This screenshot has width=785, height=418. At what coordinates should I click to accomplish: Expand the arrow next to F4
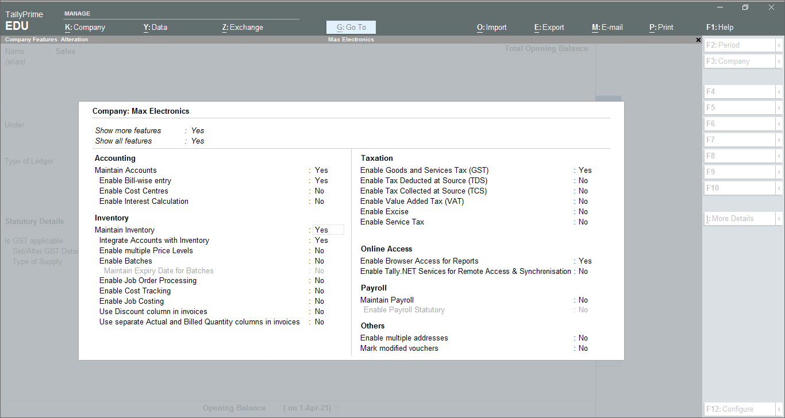coord(779,92)
